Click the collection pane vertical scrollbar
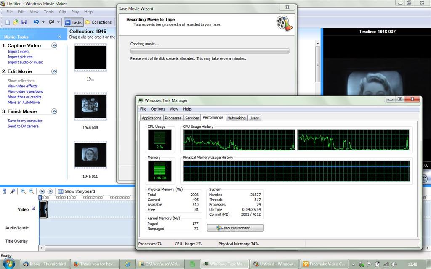Viewport: 431px width, 269px height. pos(318,65)
